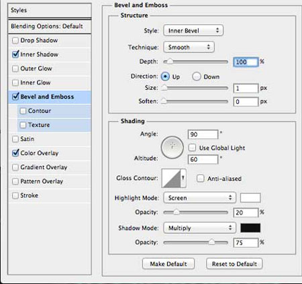
Task: Uncheck the Color Overlay checkbox
Action: click(x=15, y=153)
